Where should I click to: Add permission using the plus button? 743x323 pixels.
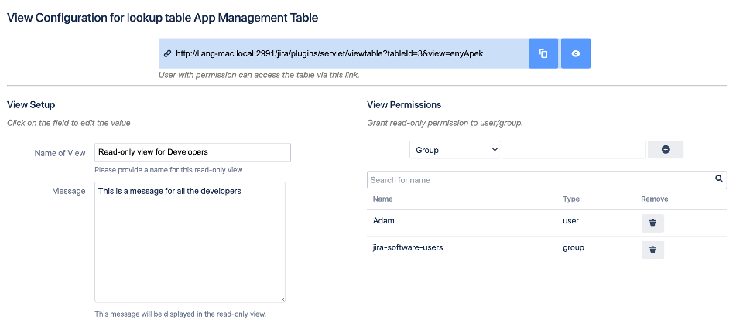click(665, 150)
